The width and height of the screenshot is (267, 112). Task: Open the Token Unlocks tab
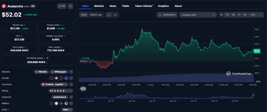point(144,6)
